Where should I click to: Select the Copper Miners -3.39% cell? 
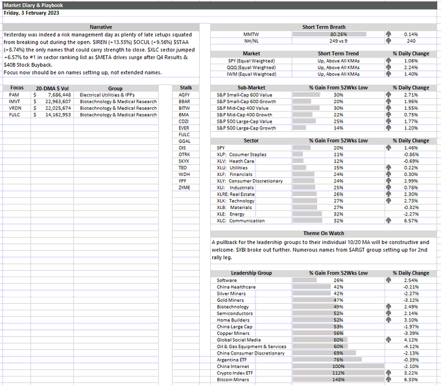[x=411, y=333]
